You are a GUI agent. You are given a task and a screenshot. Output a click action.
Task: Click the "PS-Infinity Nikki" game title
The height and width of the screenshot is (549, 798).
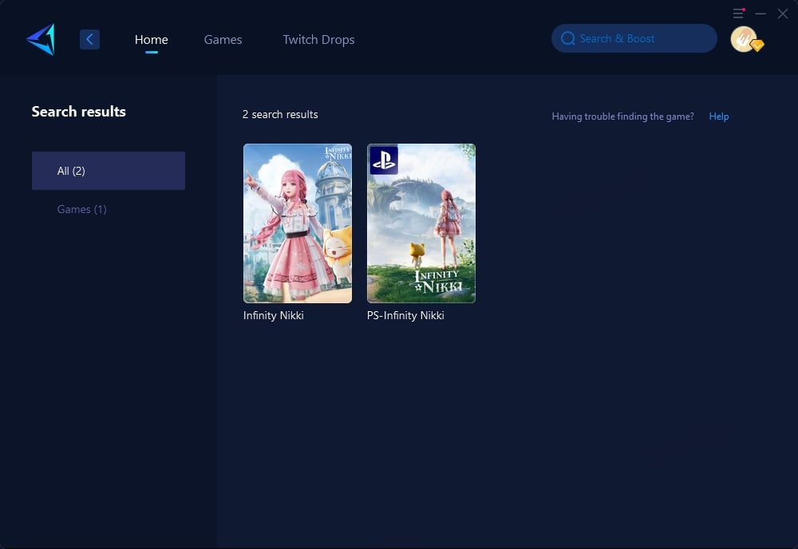coord(405,315)
